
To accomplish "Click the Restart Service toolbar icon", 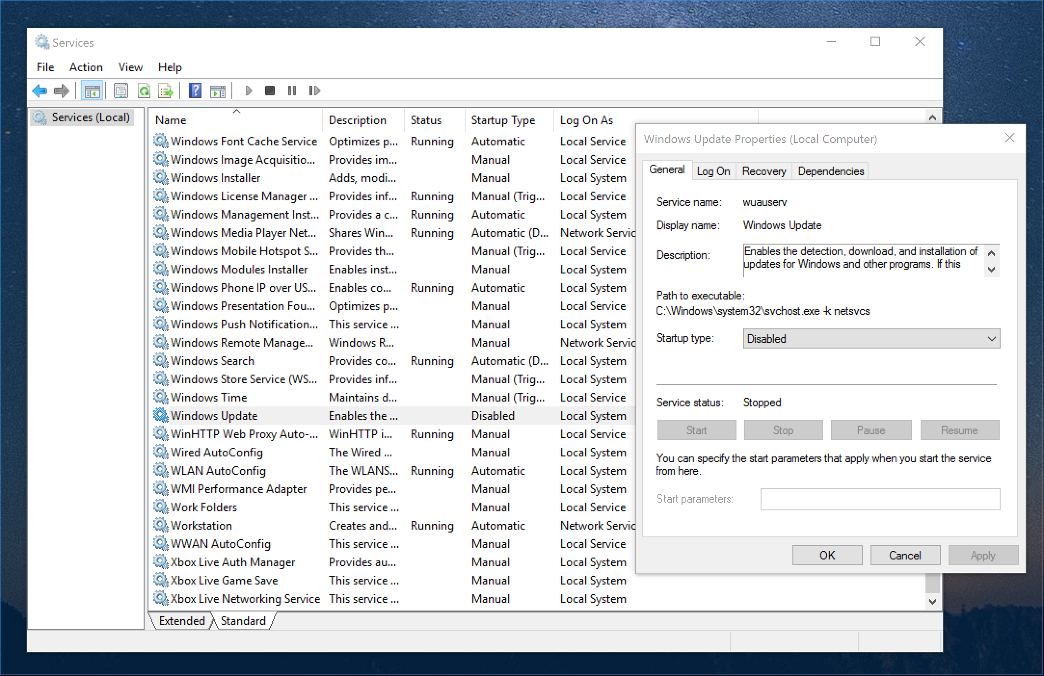I will (x=314, y=91).
